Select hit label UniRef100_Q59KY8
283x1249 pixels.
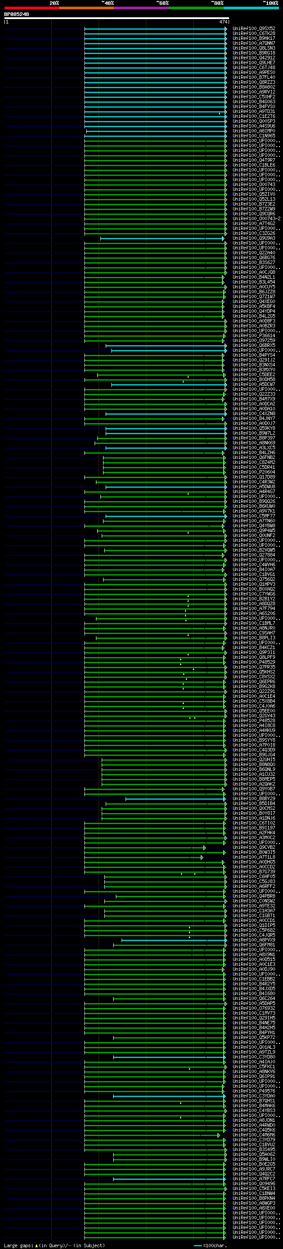click(254, 428)
